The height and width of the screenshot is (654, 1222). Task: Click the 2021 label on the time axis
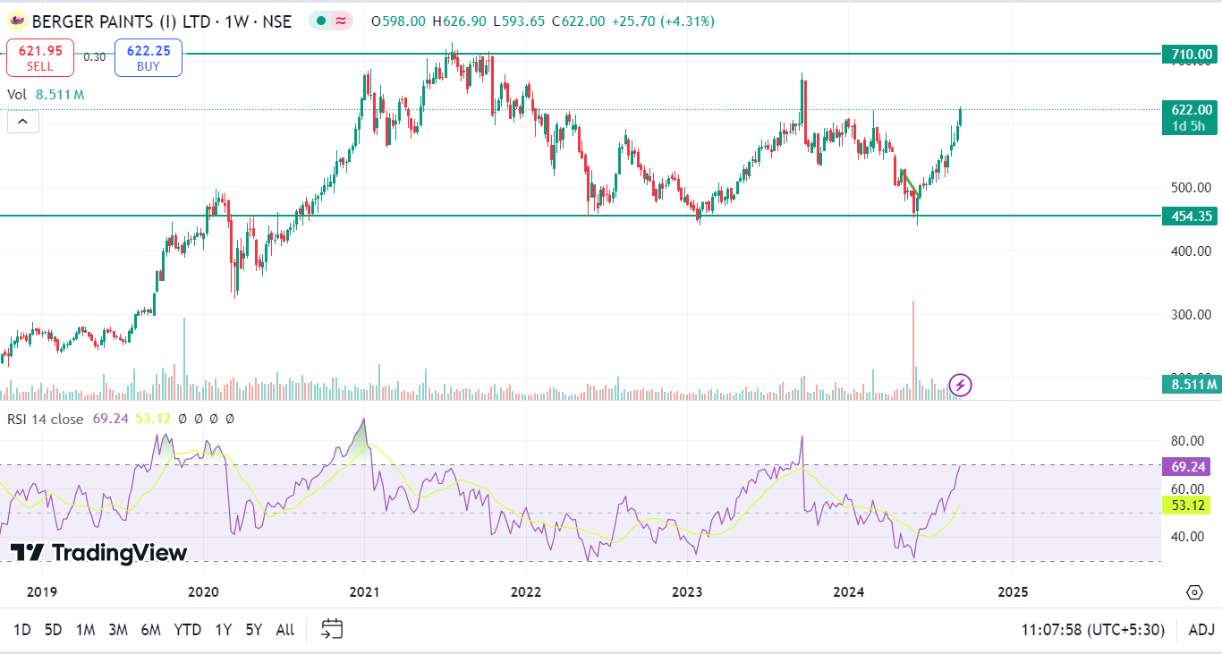[364, 591]
